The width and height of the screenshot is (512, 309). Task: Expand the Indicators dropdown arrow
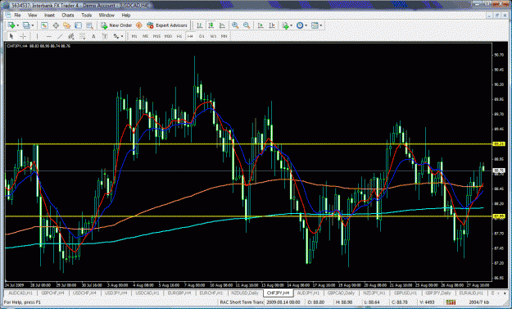tap(292, 25)
